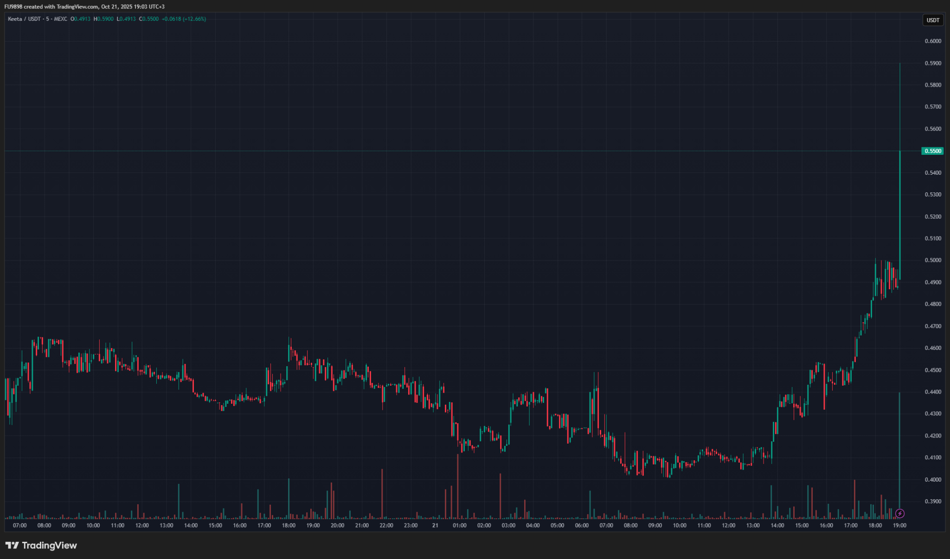Click the MEXC exchange name in legend
The width and height of the screenshot is (950, 559).
click(x=60, y=19)
